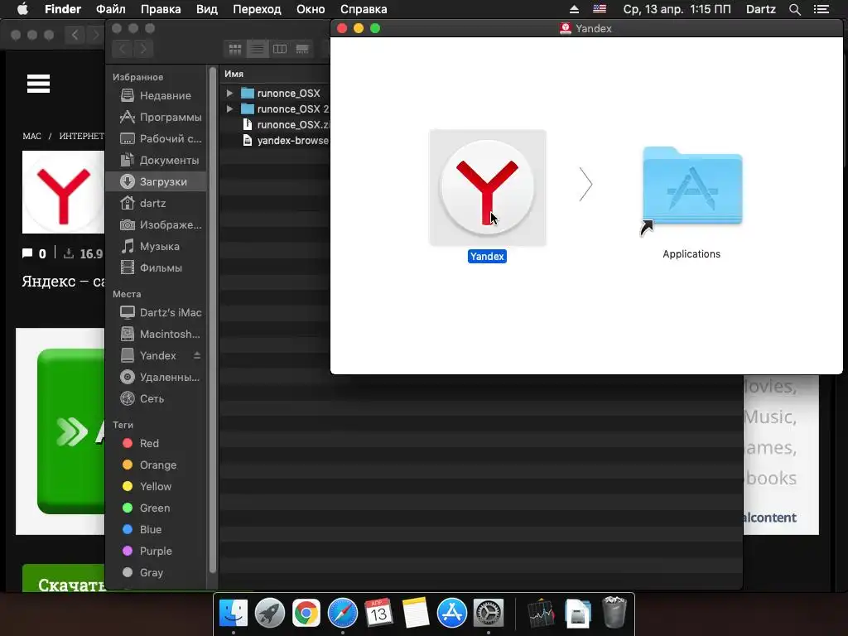This screenshot has height=636, width=848.
Task: Open Фильмы in Finder sidebar
Action: tap(156, 268)
